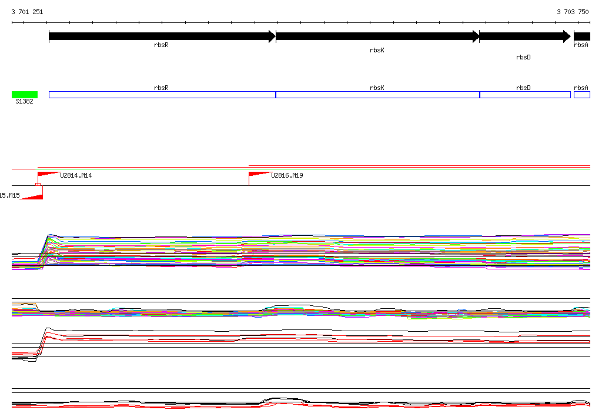Click the U2816.M19 red flag marker
602x420 pixels.
(x=260, y=175)
